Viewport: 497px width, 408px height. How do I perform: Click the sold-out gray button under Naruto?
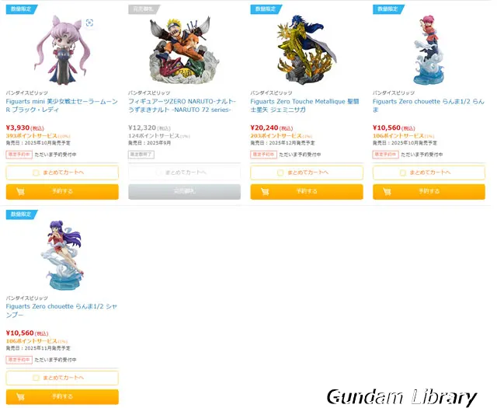tap(185, 192)
